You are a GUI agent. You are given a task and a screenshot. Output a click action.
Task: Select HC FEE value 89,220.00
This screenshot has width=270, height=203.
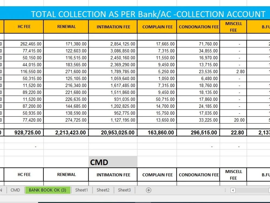tap(24, 92)
